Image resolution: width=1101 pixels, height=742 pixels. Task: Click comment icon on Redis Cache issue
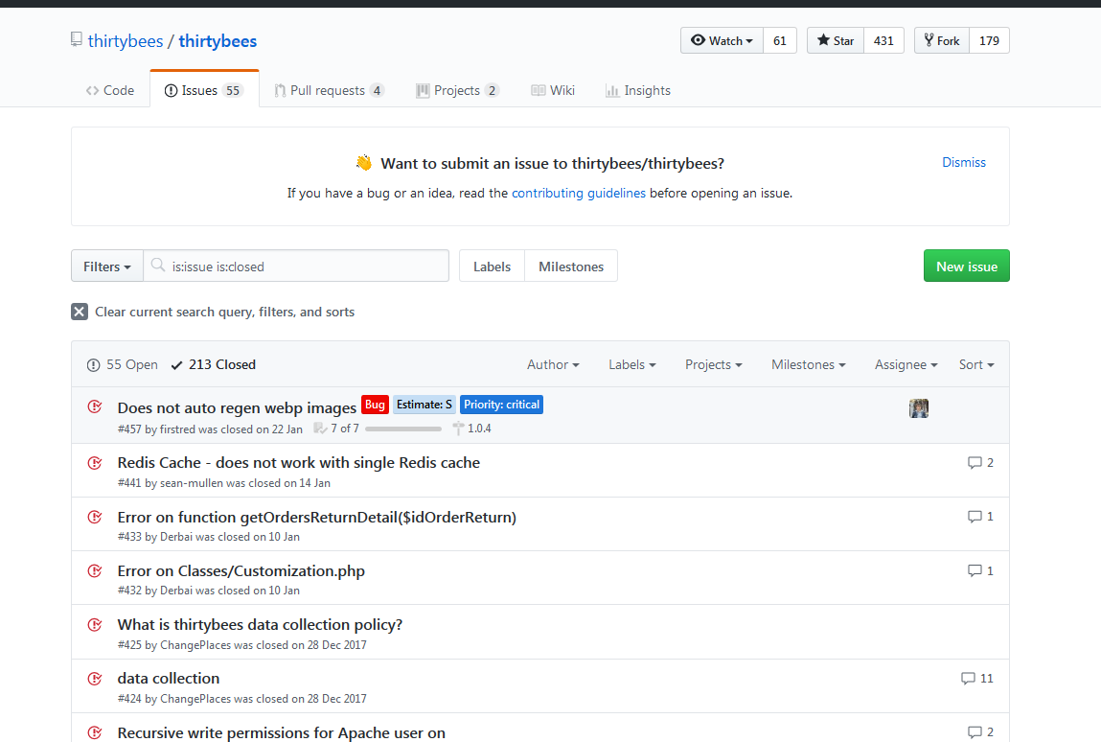(975, 463)
